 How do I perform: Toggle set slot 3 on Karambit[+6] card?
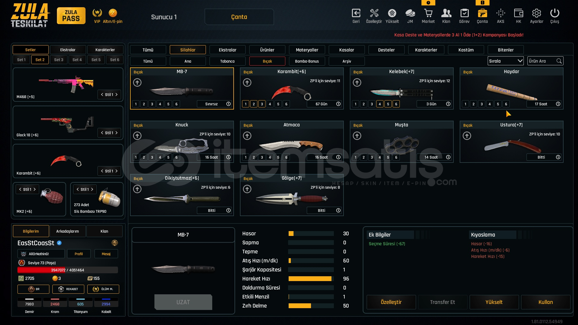coord(262,104)
